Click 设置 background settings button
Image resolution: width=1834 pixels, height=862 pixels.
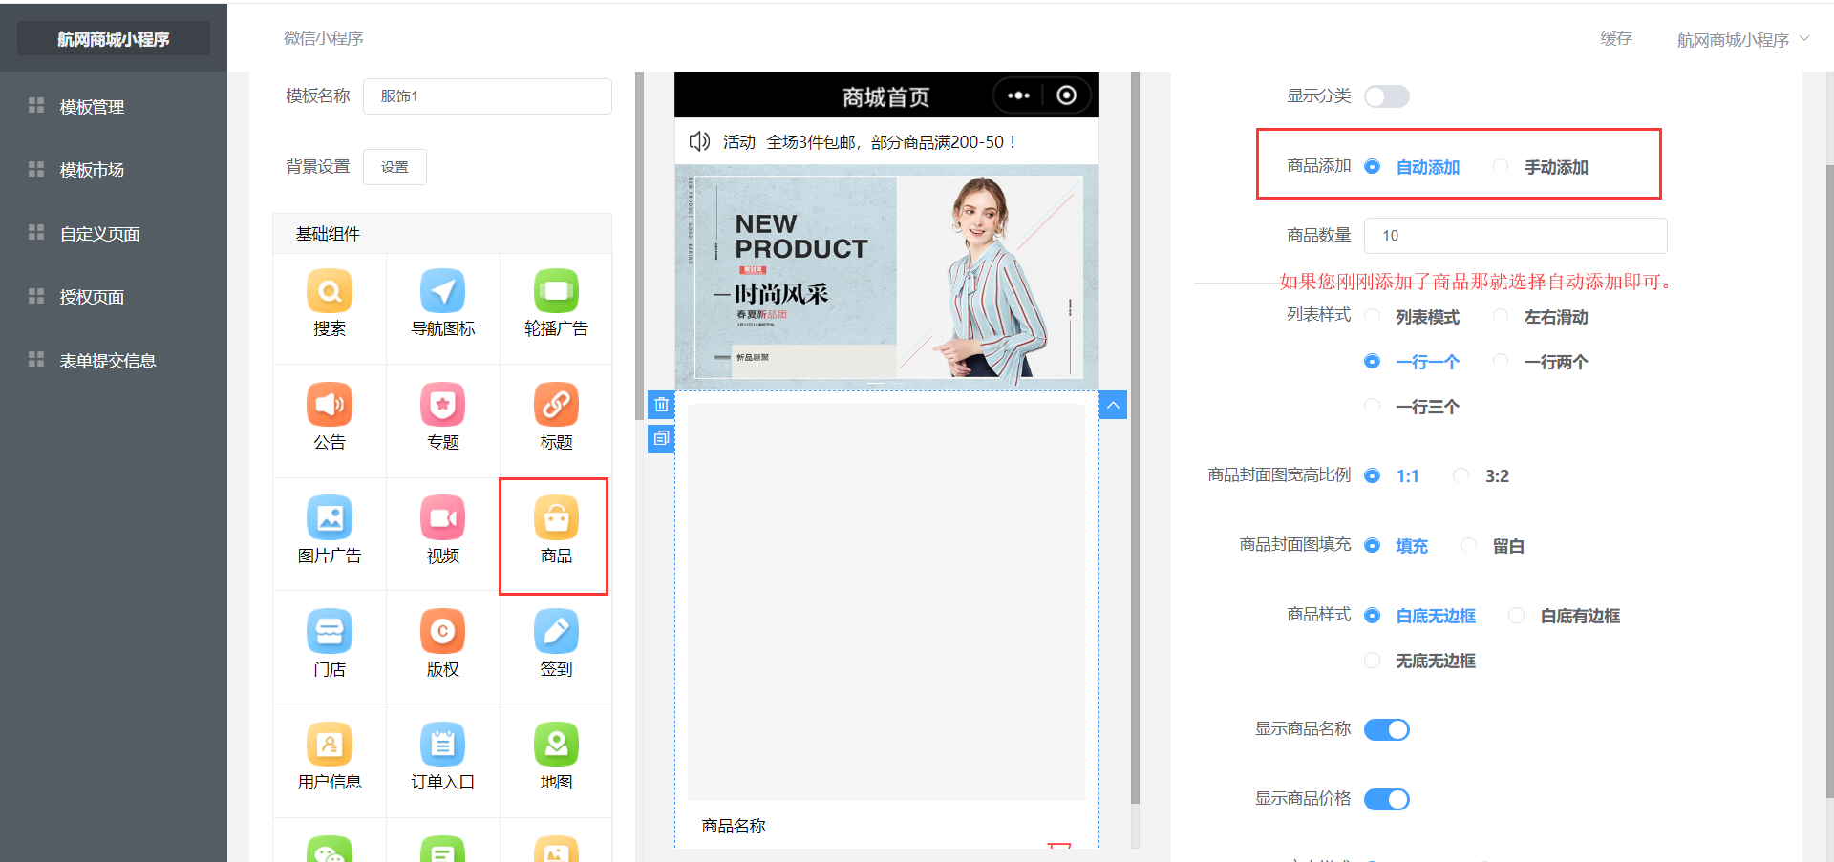click(x=395, y=167)
